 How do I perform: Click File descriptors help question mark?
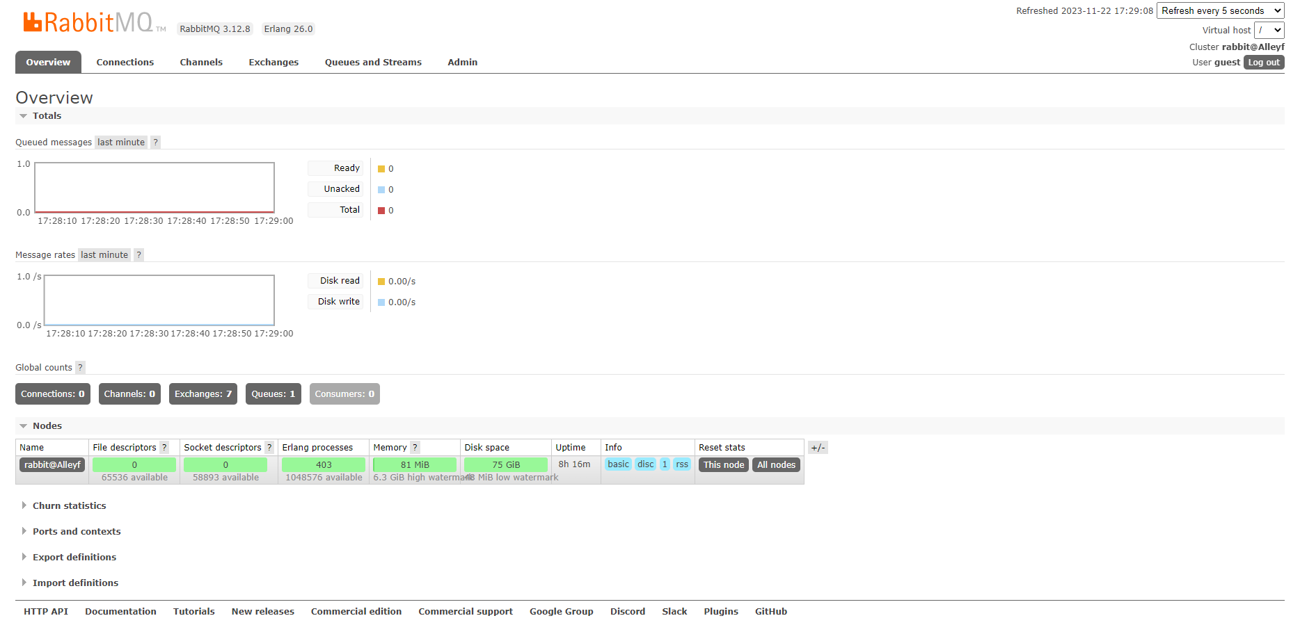[x=164, y=448]
